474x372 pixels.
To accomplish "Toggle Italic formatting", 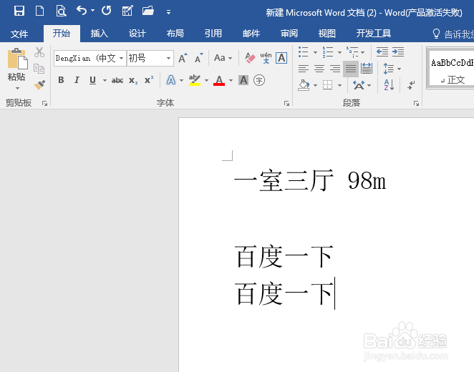I will [x=77, y=80].
